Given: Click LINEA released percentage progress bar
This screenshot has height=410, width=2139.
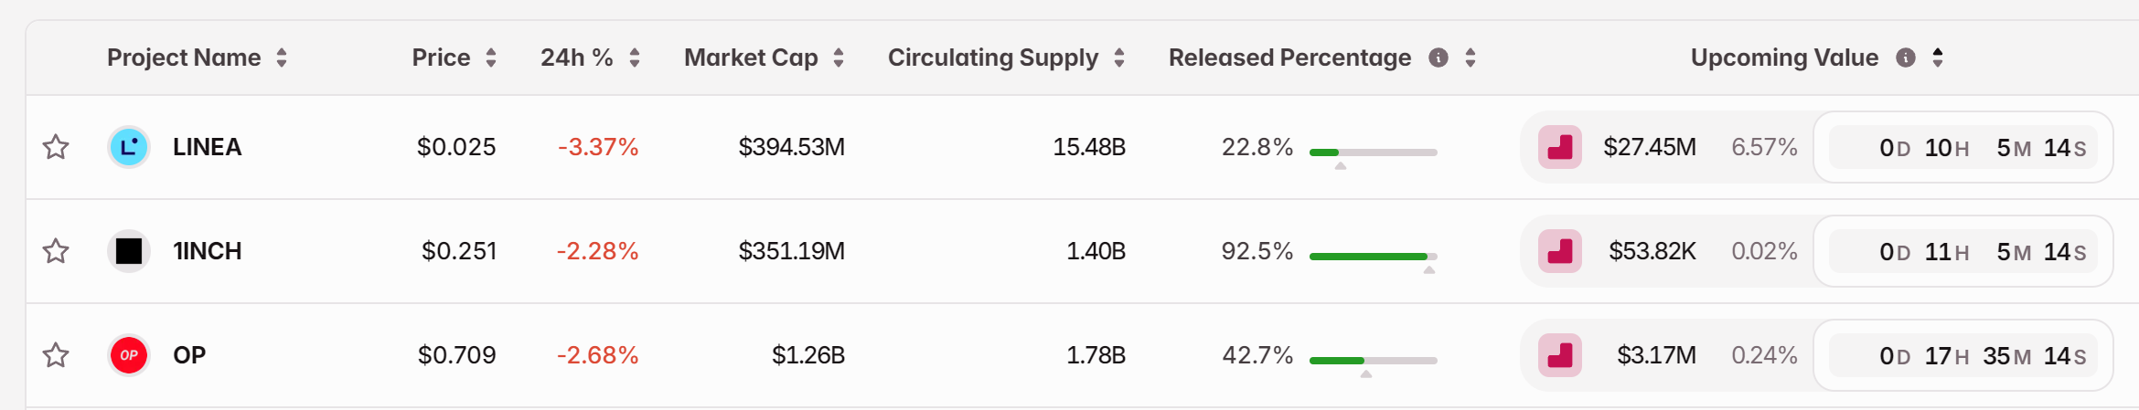Looking at the screenshot, I should pyautogui.click(x=1373, y=152).
